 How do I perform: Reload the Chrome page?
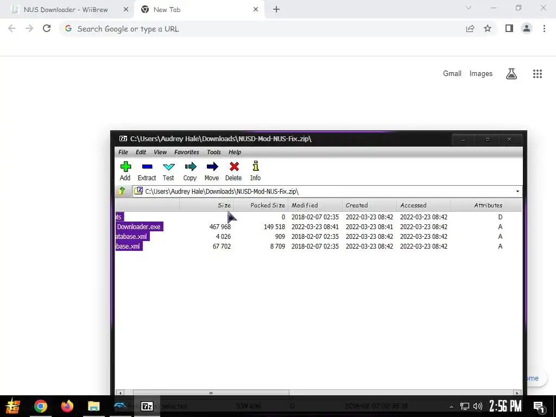tap(47, 28)
